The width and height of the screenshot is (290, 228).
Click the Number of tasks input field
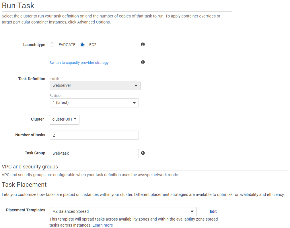point(94,135)
